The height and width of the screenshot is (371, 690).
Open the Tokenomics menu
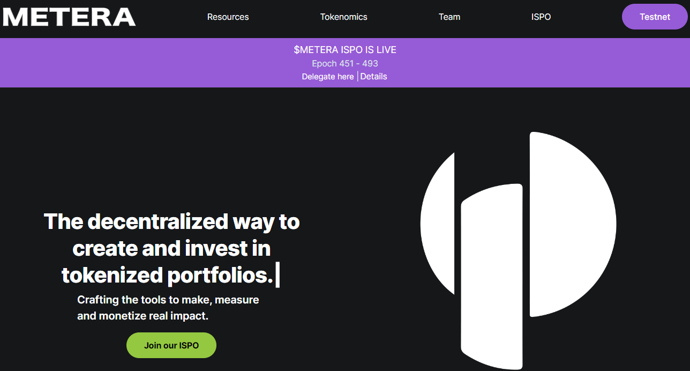coord(343,17)
